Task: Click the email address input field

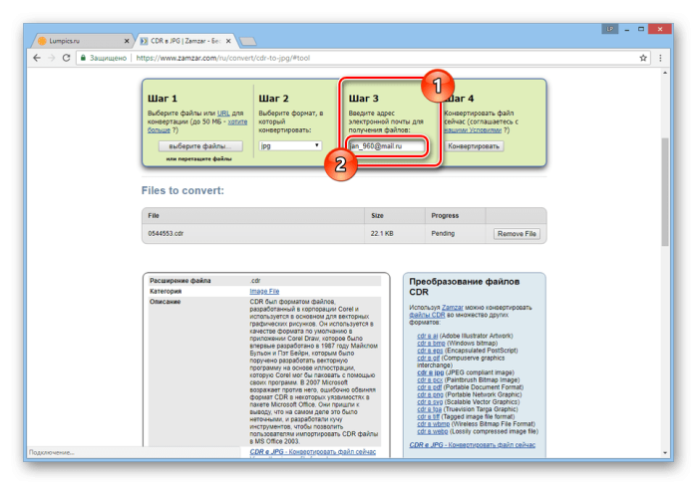Action: click(x=386, y=146)
